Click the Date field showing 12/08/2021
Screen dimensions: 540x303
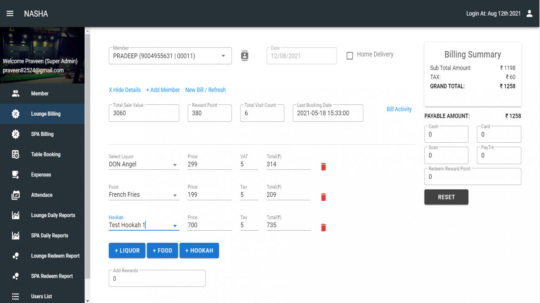[302, 56]
